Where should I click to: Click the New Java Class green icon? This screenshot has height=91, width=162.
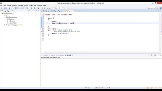[44, 8]
